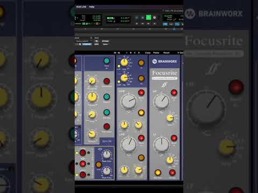Click the third yellow compressor knob
258x193 pixels.
tap(92, 115)
